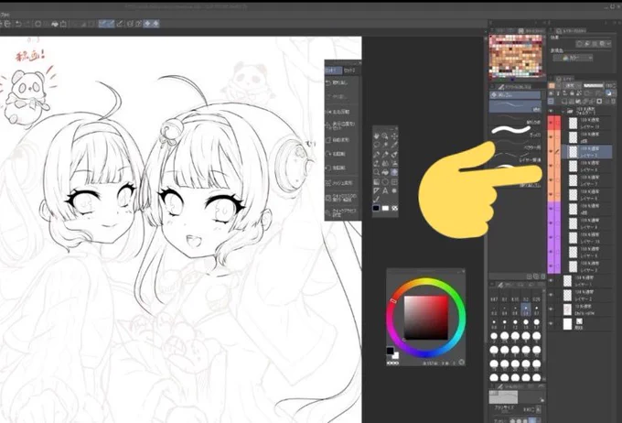This screenshot has height=423, width=622.
Task: Click Lock layer icon in Layer panel
Action: tap(572, 93)
